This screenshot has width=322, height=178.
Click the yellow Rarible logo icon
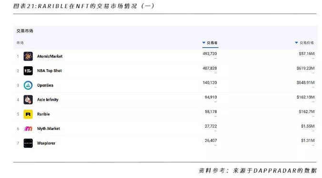pyautogui.click(x=28, y=114)
